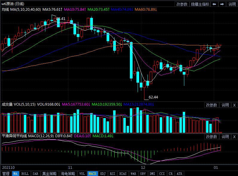The height and width of the screenshot is (176, 238).
Task: Switch sub-chart to KDJ indicator
Action: 103,174
